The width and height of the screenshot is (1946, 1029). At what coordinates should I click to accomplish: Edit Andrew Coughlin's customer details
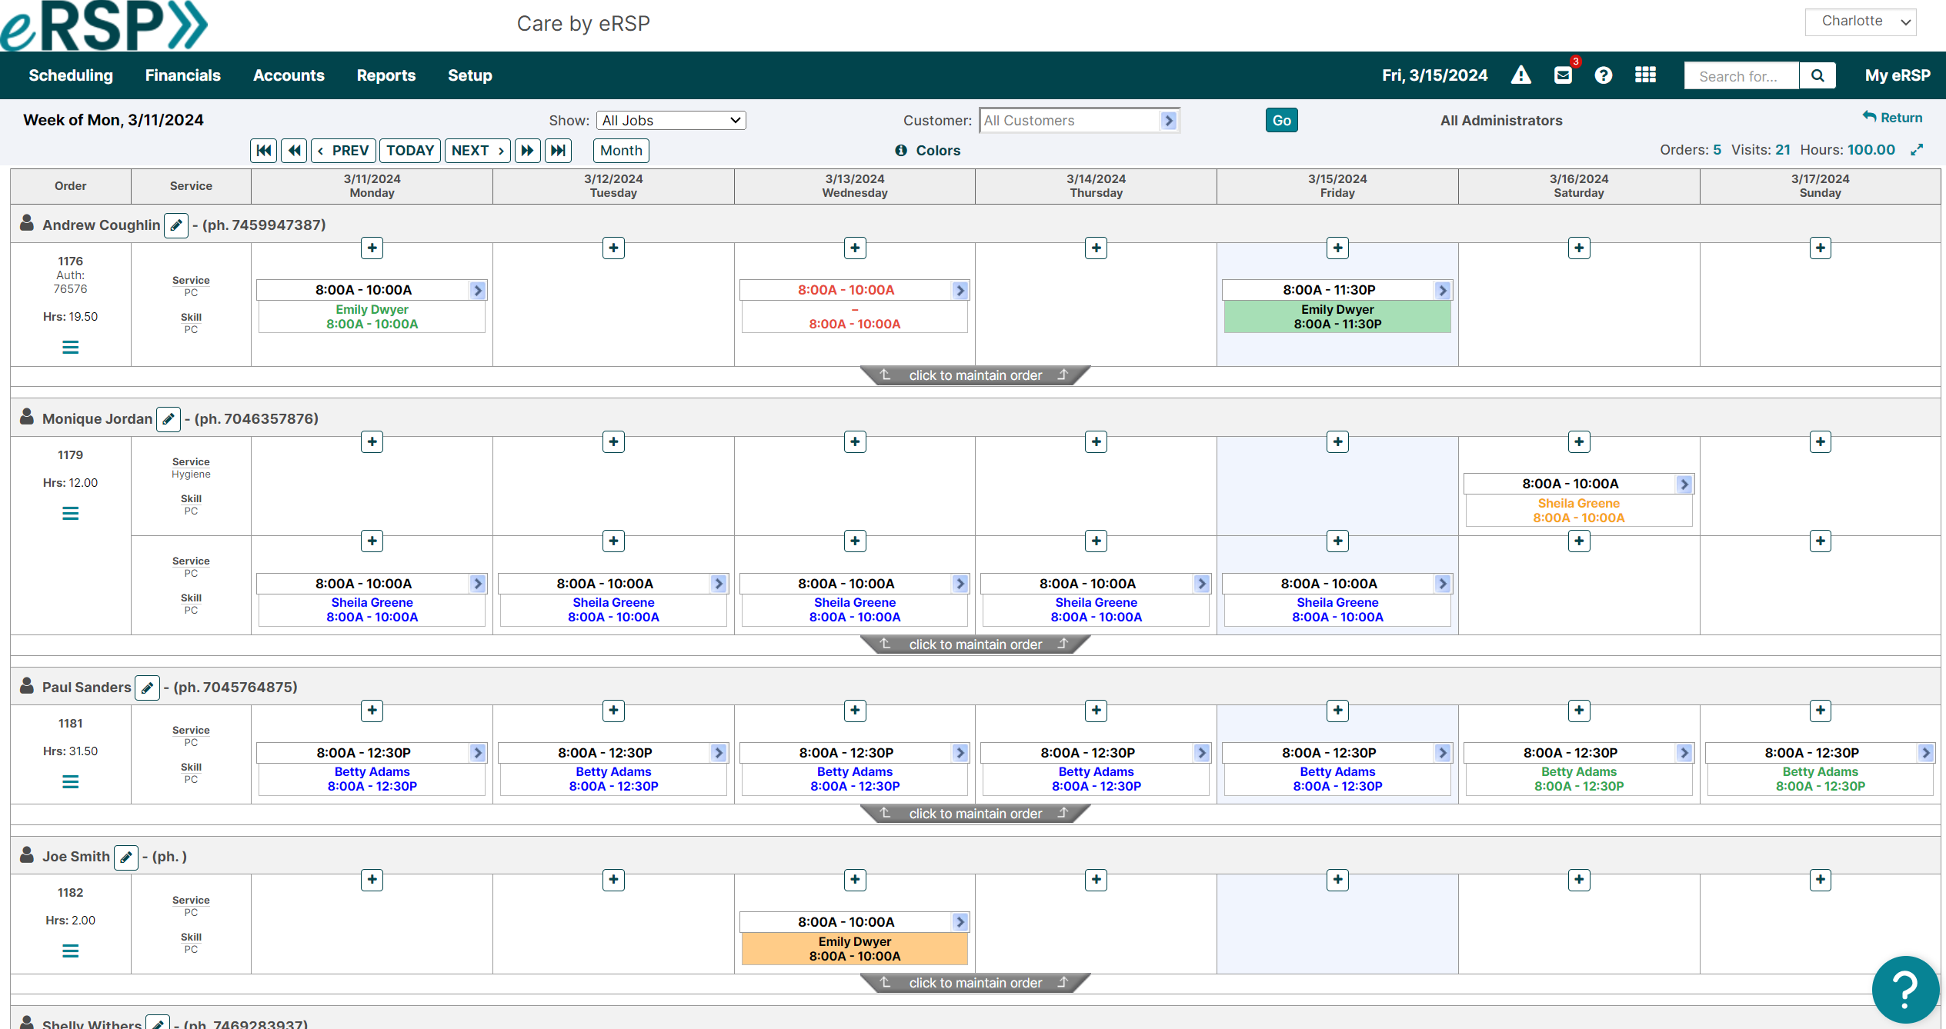(x=176, y=225)
